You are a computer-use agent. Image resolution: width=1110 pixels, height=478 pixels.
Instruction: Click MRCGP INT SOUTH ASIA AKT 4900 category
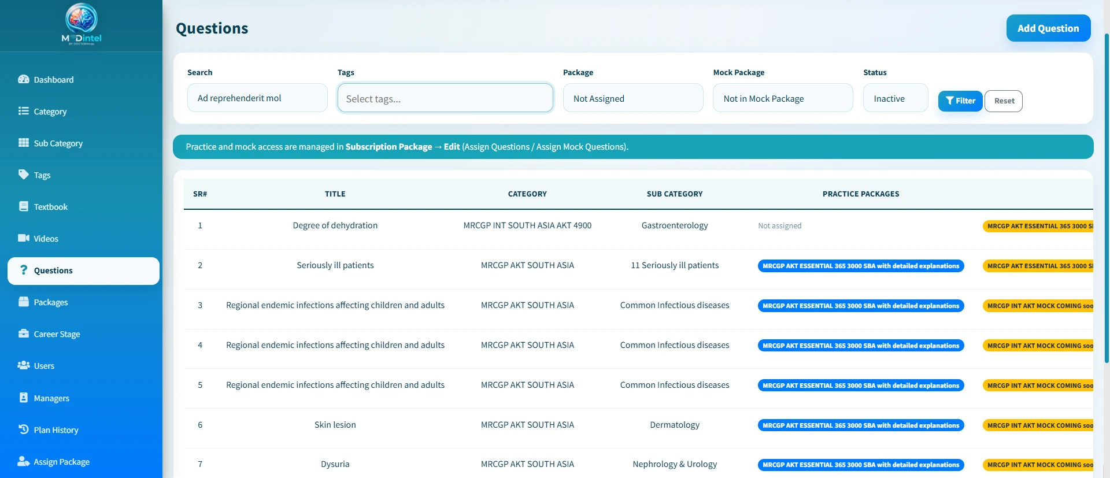(527, 225)
